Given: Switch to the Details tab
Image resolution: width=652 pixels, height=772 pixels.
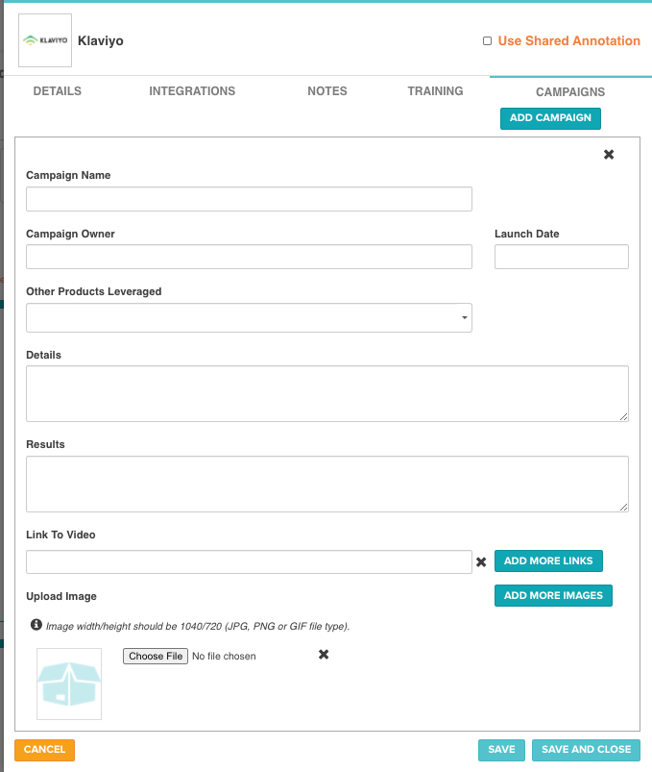Looking at the screenshot, I should tap(58, 91).
